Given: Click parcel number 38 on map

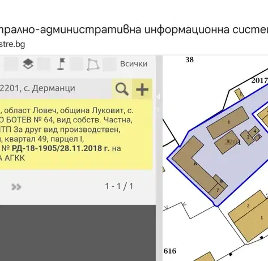Looking at the screenshot, I should click(189, 59).
